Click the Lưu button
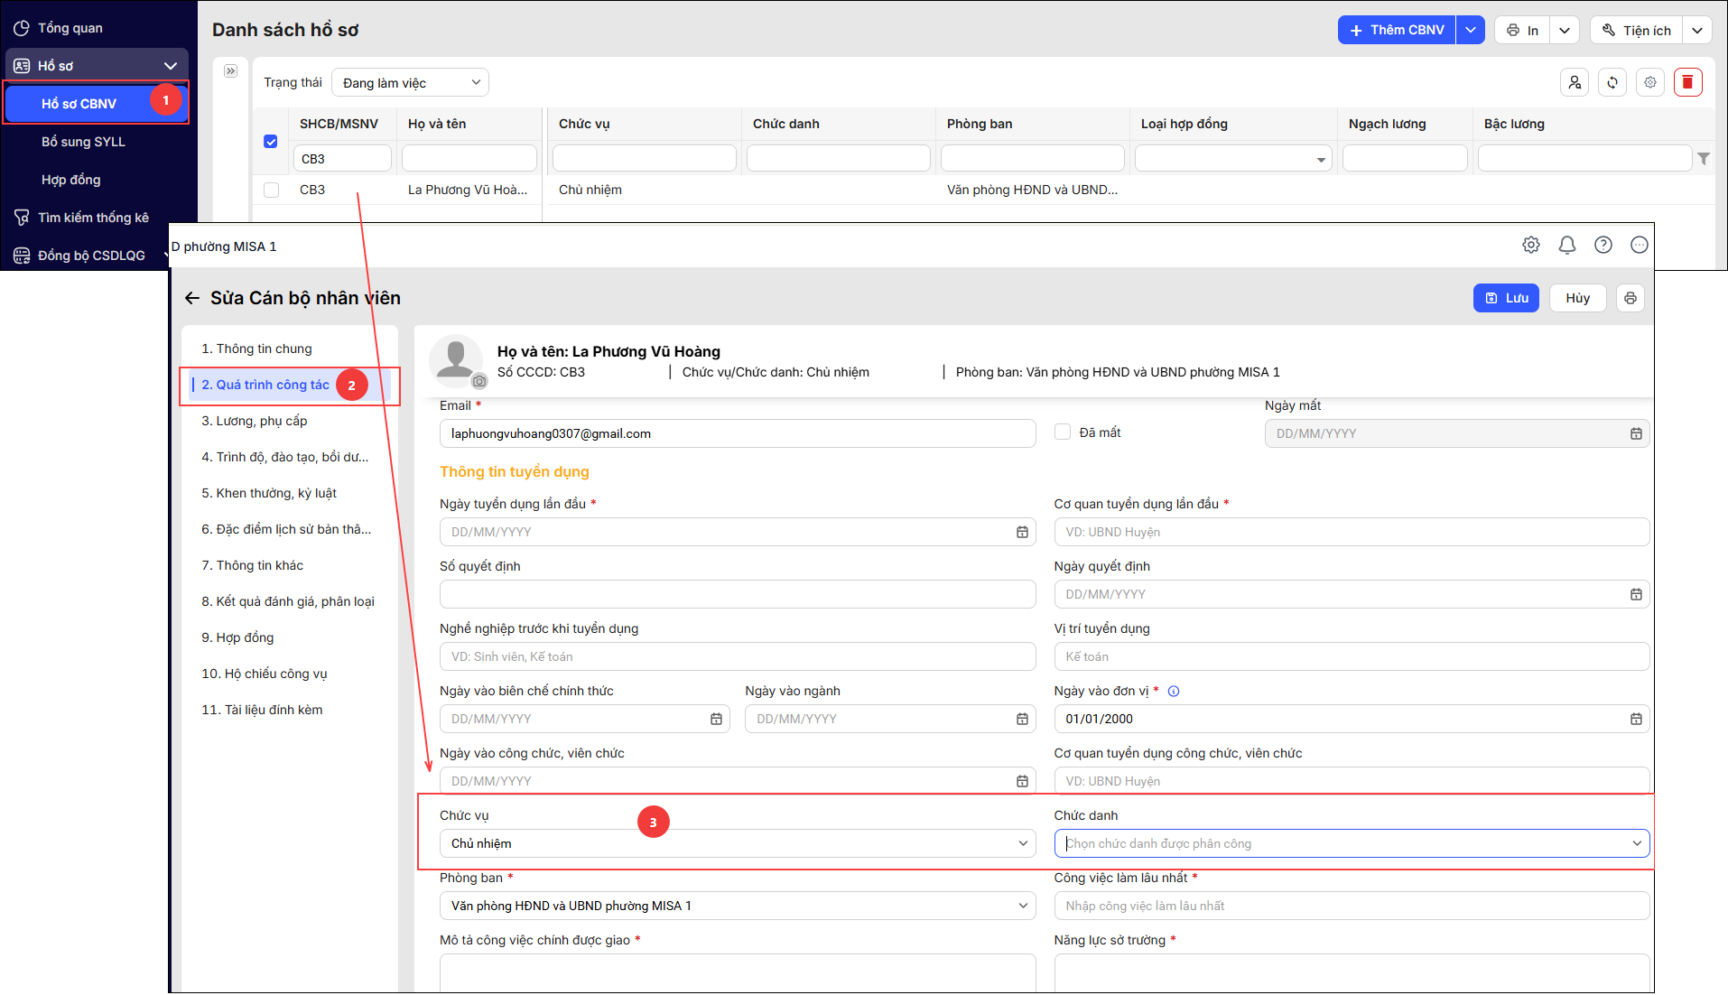1728x995 pixels. tap(1506, 298)
